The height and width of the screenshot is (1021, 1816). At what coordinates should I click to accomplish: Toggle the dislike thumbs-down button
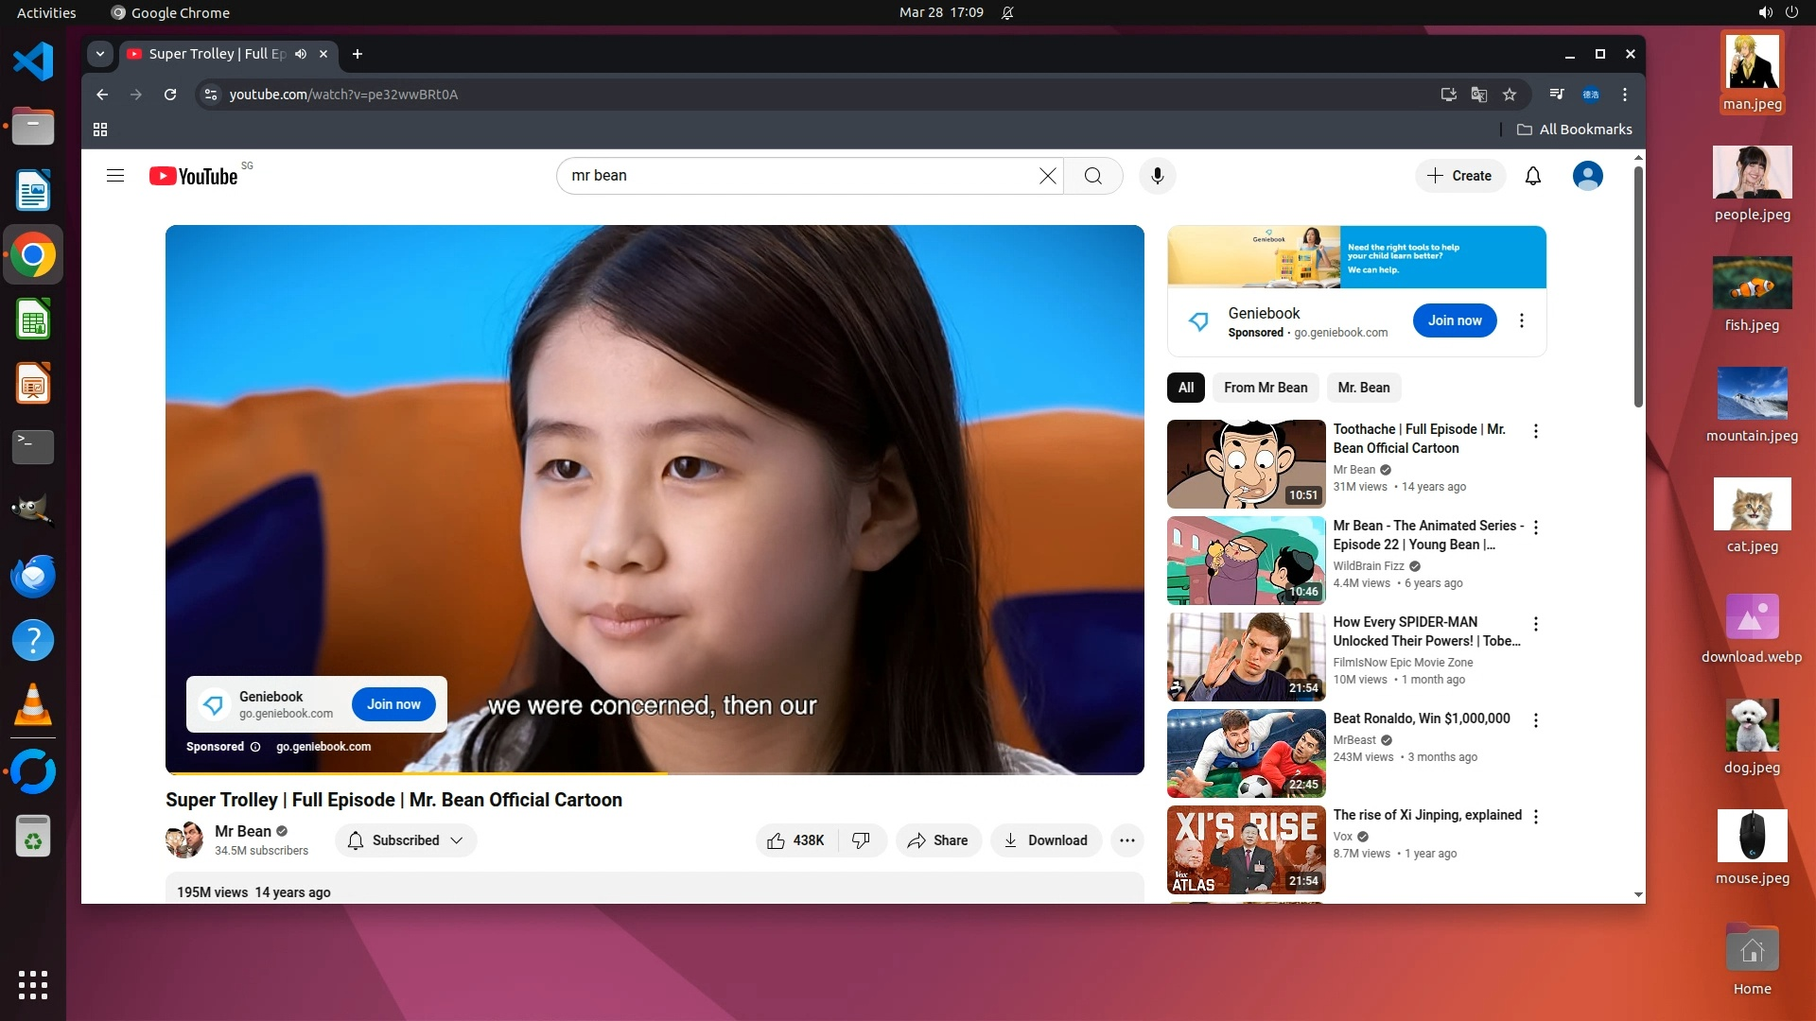click(861, 840)
